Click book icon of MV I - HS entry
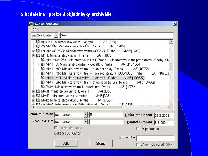This screenshot has height=156, width=208. coord(43,69)
